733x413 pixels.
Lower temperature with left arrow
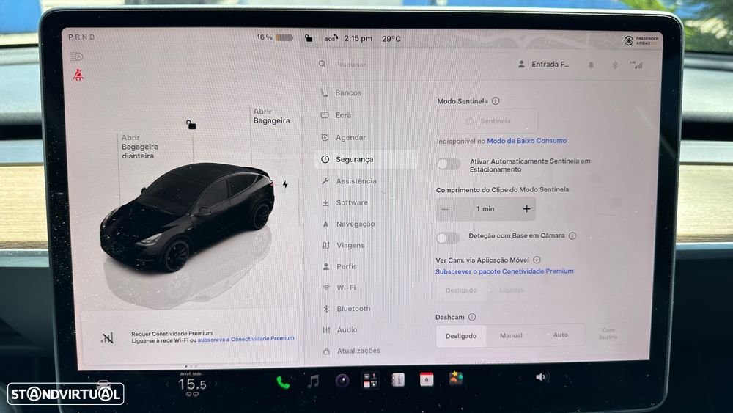(x=167, y=384)
